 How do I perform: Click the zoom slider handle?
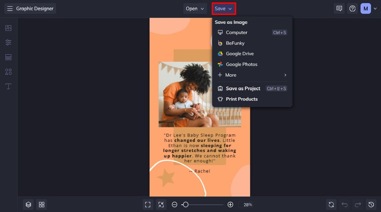185,204
